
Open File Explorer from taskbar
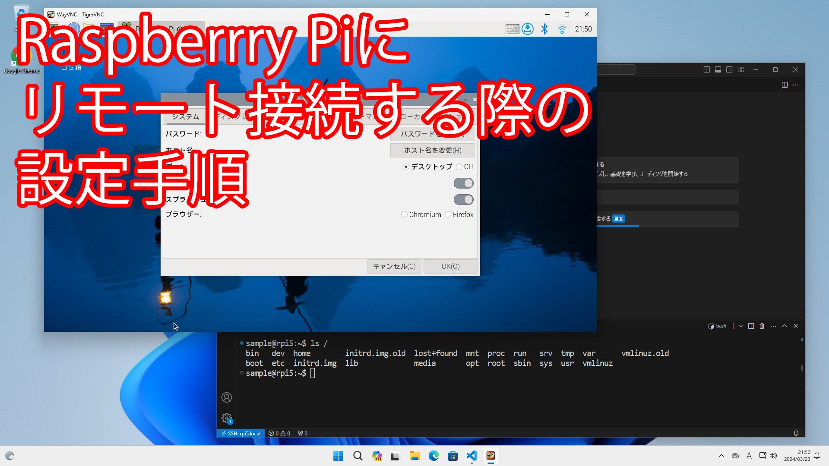(414, 456)
